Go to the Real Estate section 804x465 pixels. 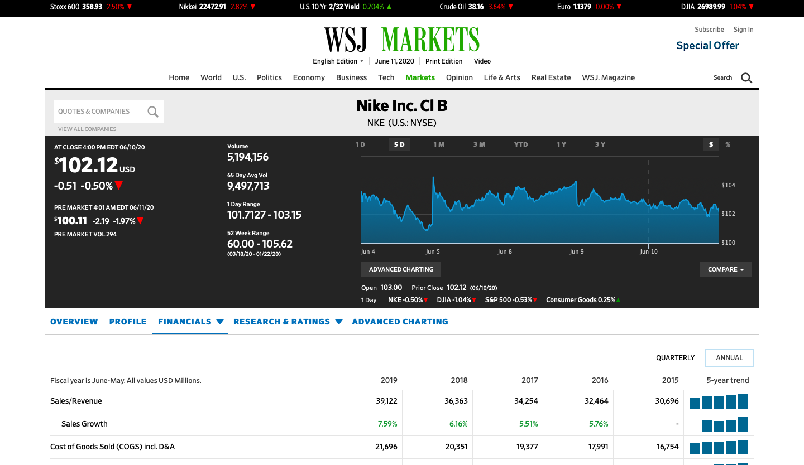(x=551, y=77)
